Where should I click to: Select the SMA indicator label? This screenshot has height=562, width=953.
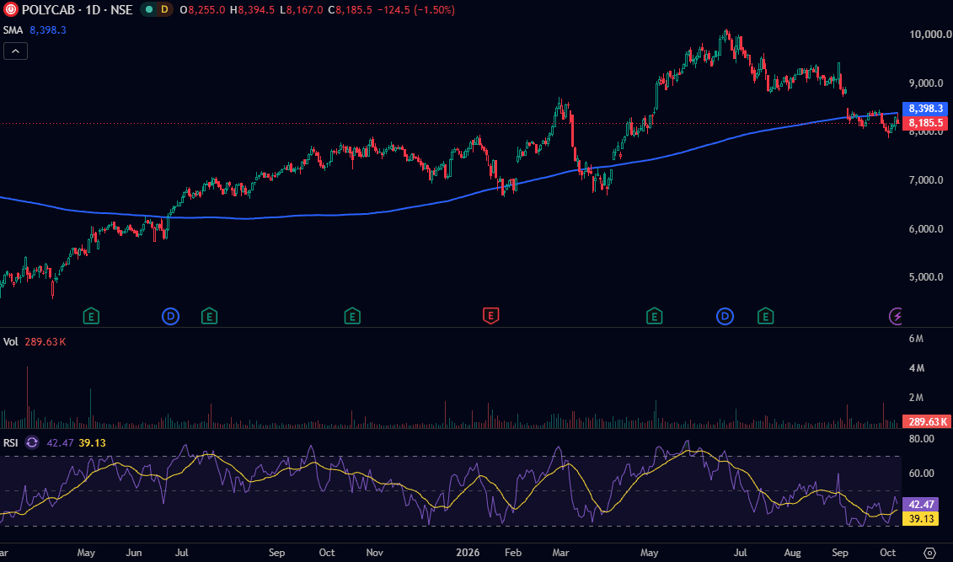[13, 29]
